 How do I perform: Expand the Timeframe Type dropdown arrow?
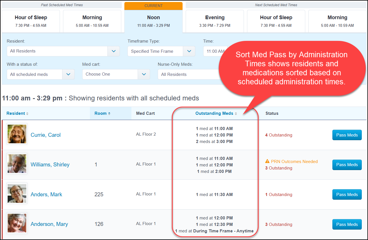[x=189, y=51]
